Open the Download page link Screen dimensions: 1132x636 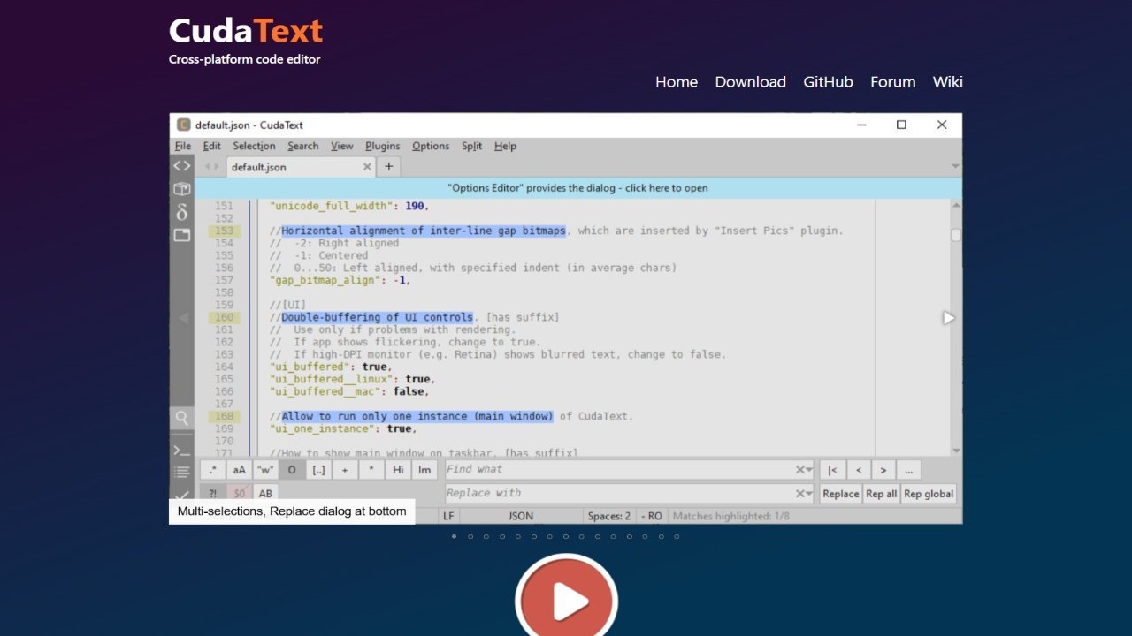pos(751,82)
